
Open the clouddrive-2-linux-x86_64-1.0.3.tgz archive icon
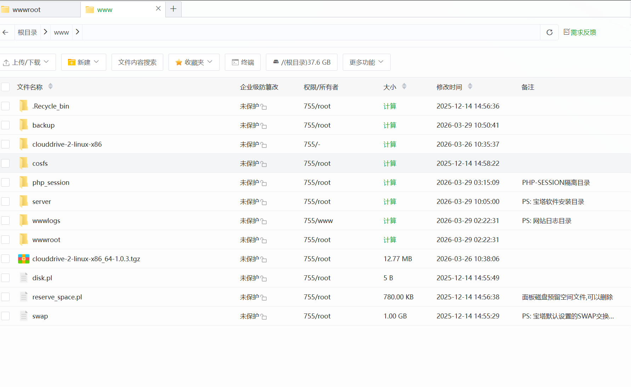pos(23,259)
